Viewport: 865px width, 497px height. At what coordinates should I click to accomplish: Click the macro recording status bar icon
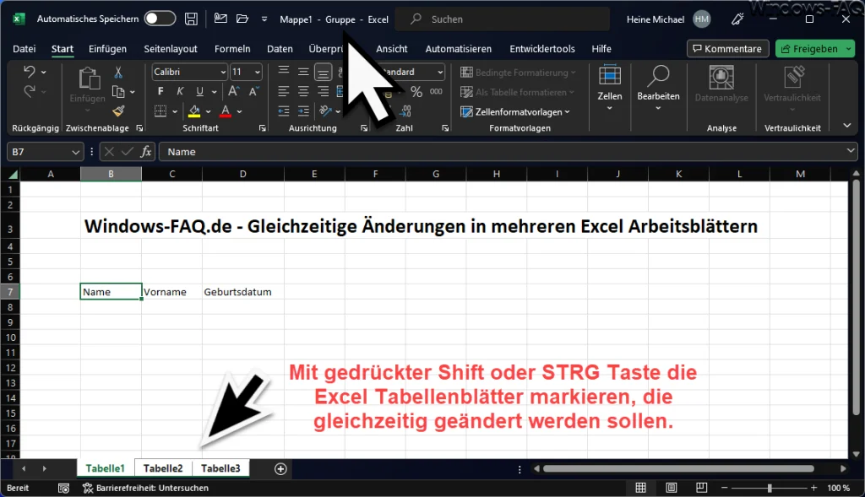(63, 489)
